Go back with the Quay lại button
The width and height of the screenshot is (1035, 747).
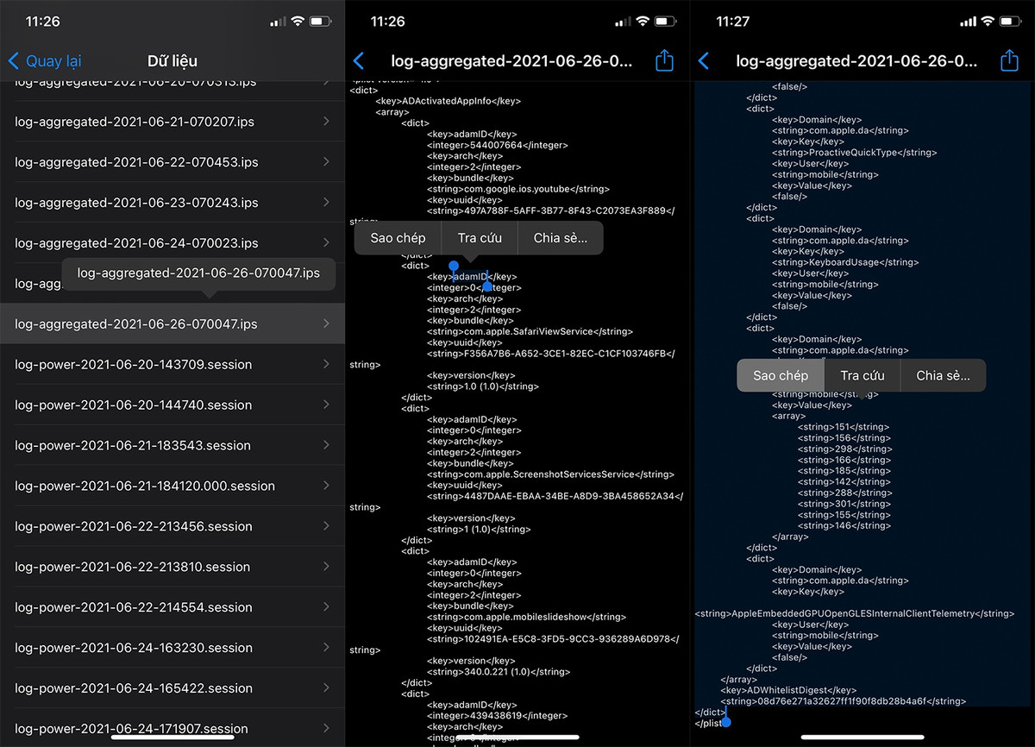[x=45, y=61]
